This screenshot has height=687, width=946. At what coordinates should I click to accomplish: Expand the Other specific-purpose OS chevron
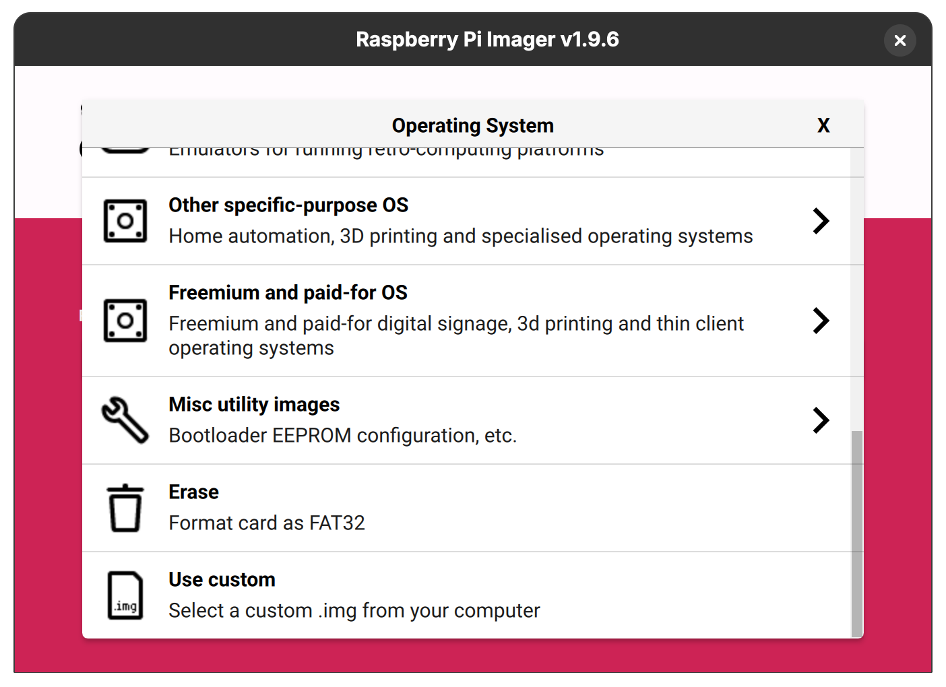pos(821,221)
